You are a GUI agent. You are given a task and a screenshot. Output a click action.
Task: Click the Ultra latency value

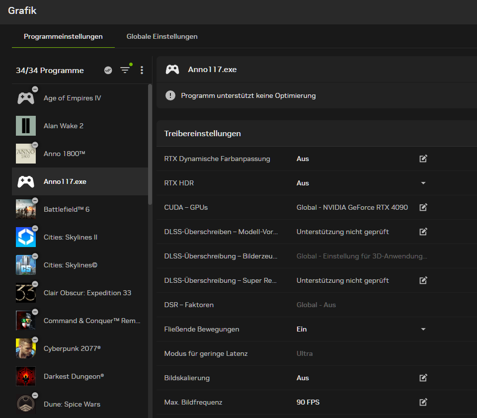305,353
